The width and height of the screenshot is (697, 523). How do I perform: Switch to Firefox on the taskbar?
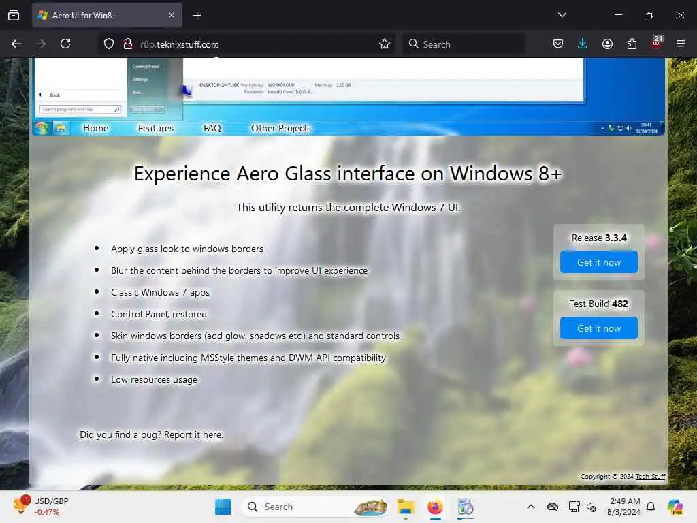435,507
